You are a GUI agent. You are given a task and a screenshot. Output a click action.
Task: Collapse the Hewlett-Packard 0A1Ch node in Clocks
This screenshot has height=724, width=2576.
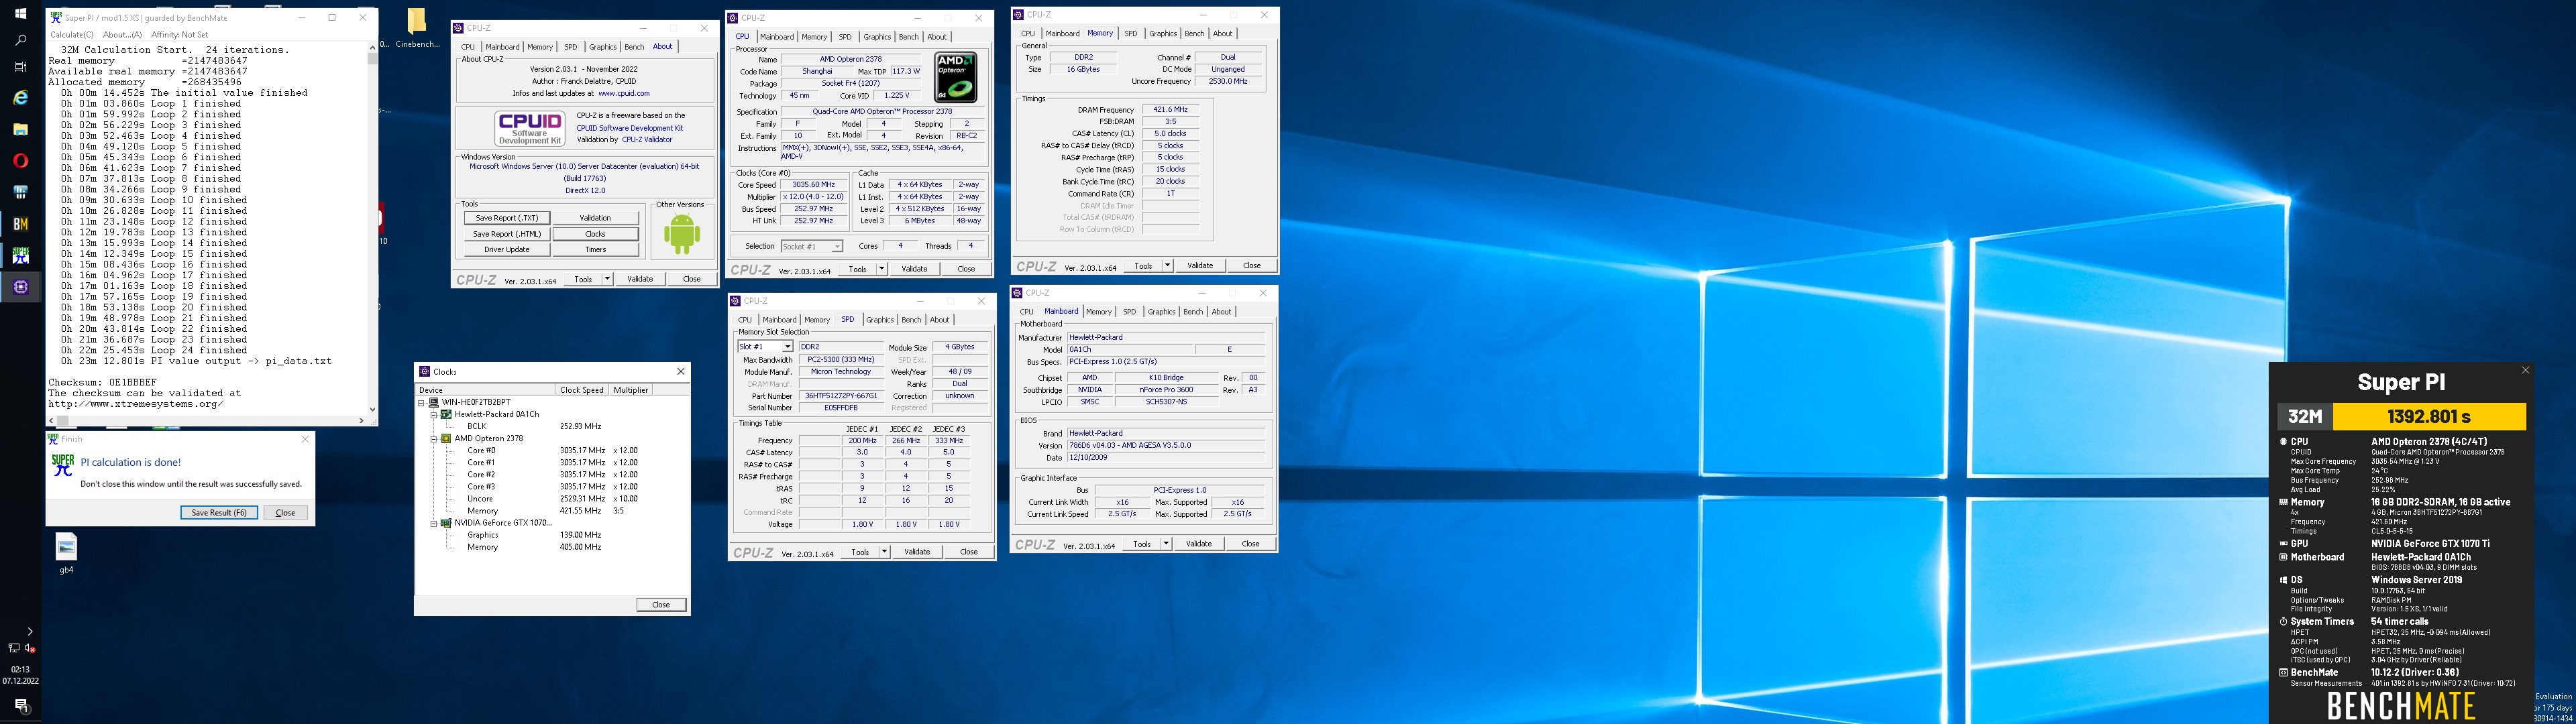(434, 414)
